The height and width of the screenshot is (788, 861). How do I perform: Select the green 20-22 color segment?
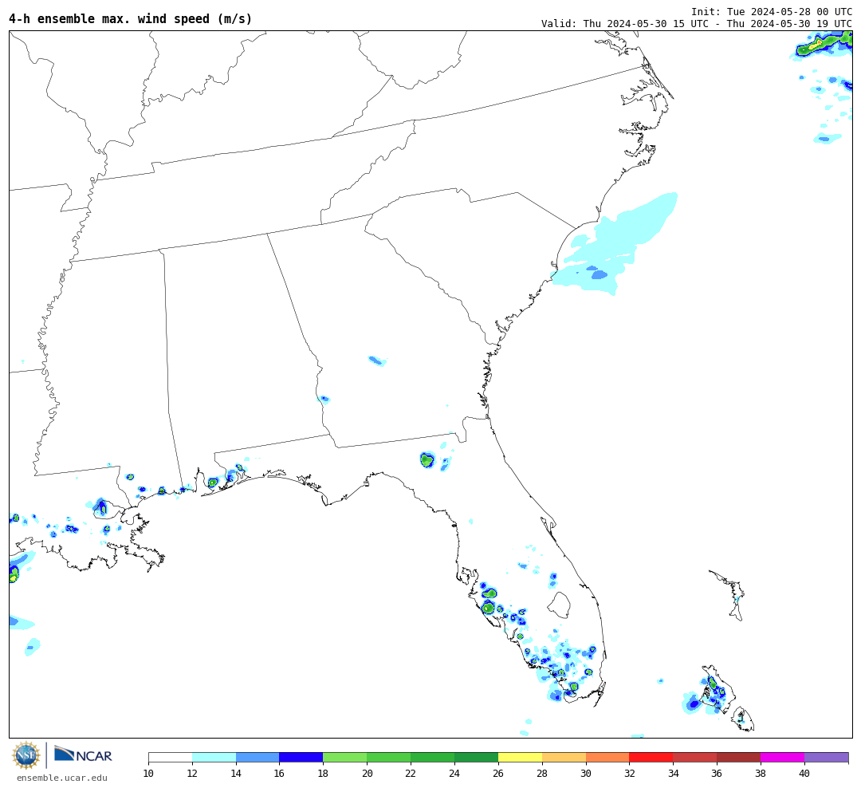pyautogui.click(x=389, y=758)
